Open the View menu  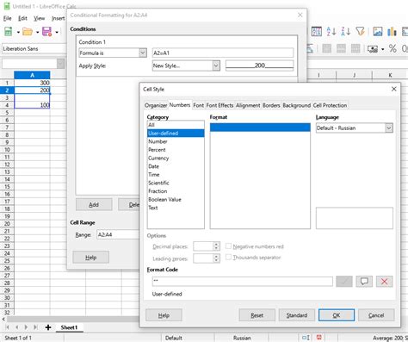40,18
